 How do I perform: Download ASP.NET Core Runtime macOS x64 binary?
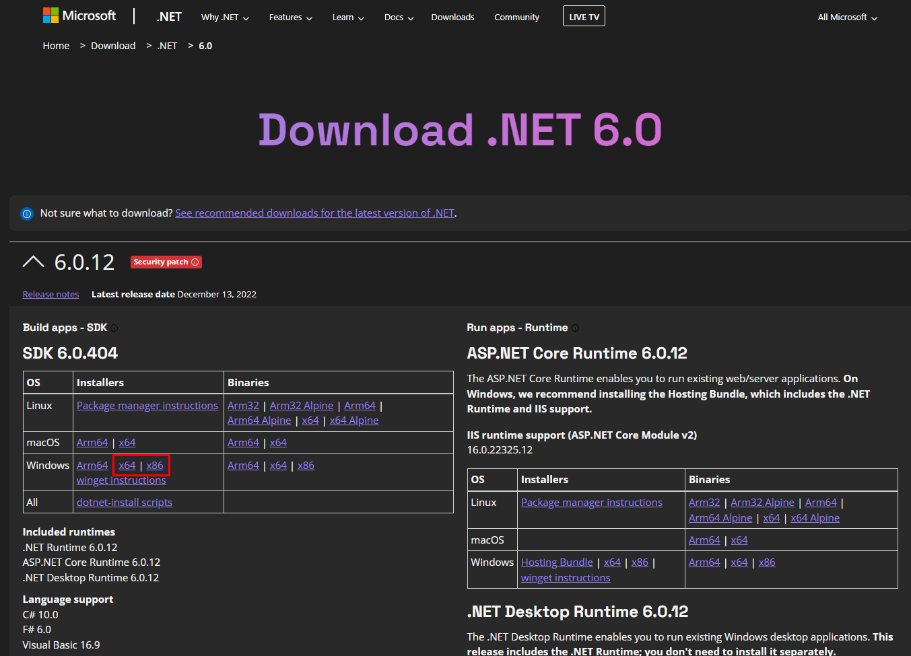click(x=739, y=540)
